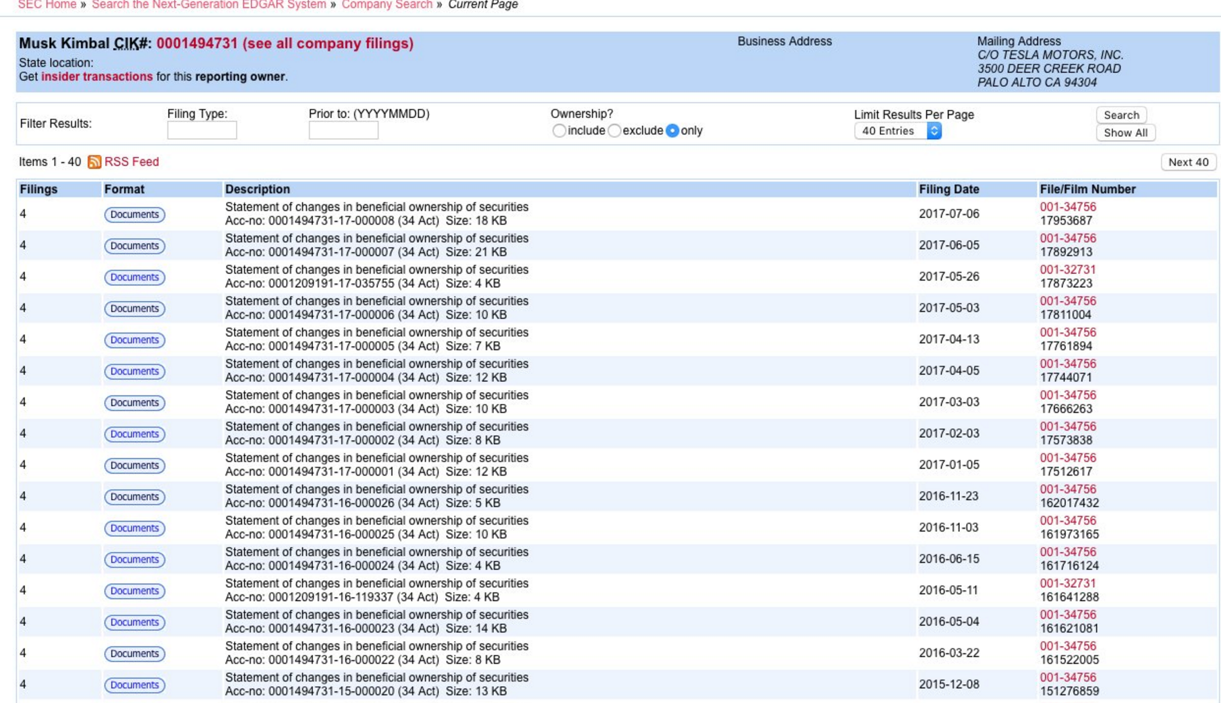Open file number link above 17761894
Image resolution: width=1221 pixels, height=703 pixels.
click(x=1068, y=333)
